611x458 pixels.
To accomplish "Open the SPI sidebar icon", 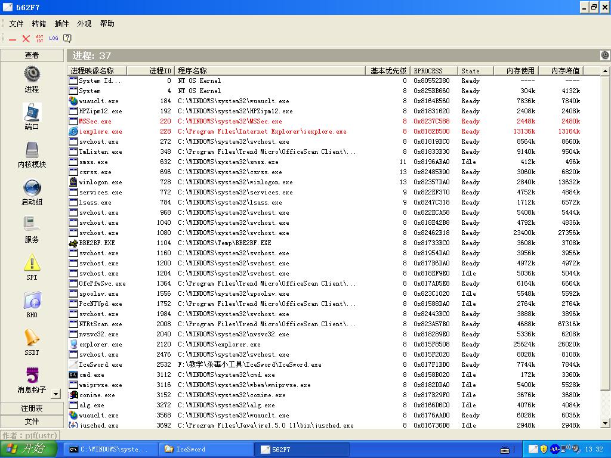I will [x=32, y=262].
